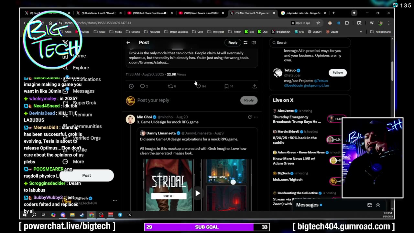Image resolution: width=414 pixels, height=233 pixels.
Task: Play the Grok Imagine mockup video
Action: tap(198, 194)
